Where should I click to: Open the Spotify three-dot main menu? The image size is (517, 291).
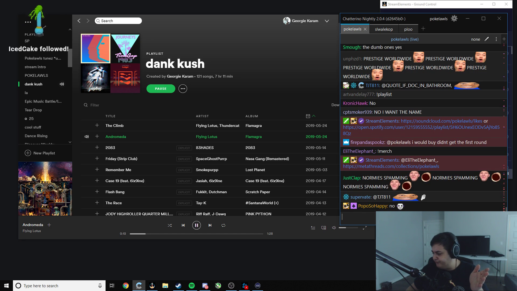tap(28, 22)
